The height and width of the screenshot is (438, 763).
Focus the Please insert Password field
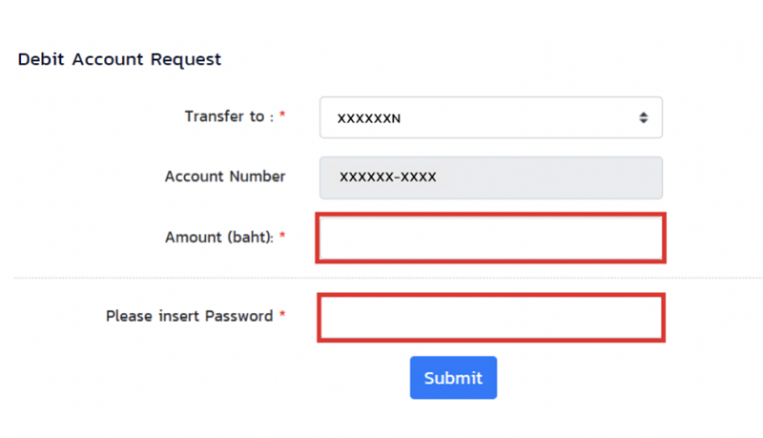(x=490, y=318)
